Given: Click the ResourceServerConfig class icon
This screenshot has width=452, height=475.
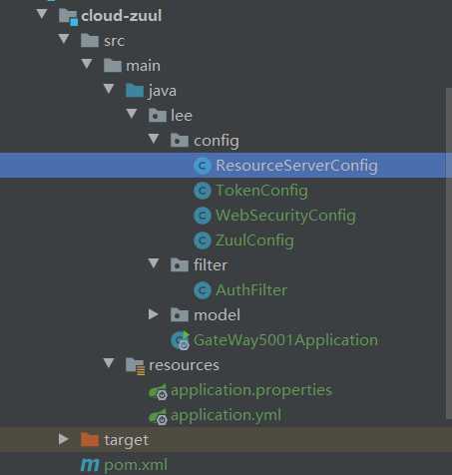Looking at the screenshot, I should (x=203, y=166).
